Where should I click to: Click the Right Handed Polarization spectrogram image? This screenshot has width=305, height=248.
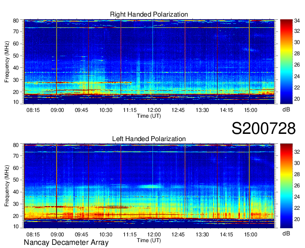[x=149, y=62]
